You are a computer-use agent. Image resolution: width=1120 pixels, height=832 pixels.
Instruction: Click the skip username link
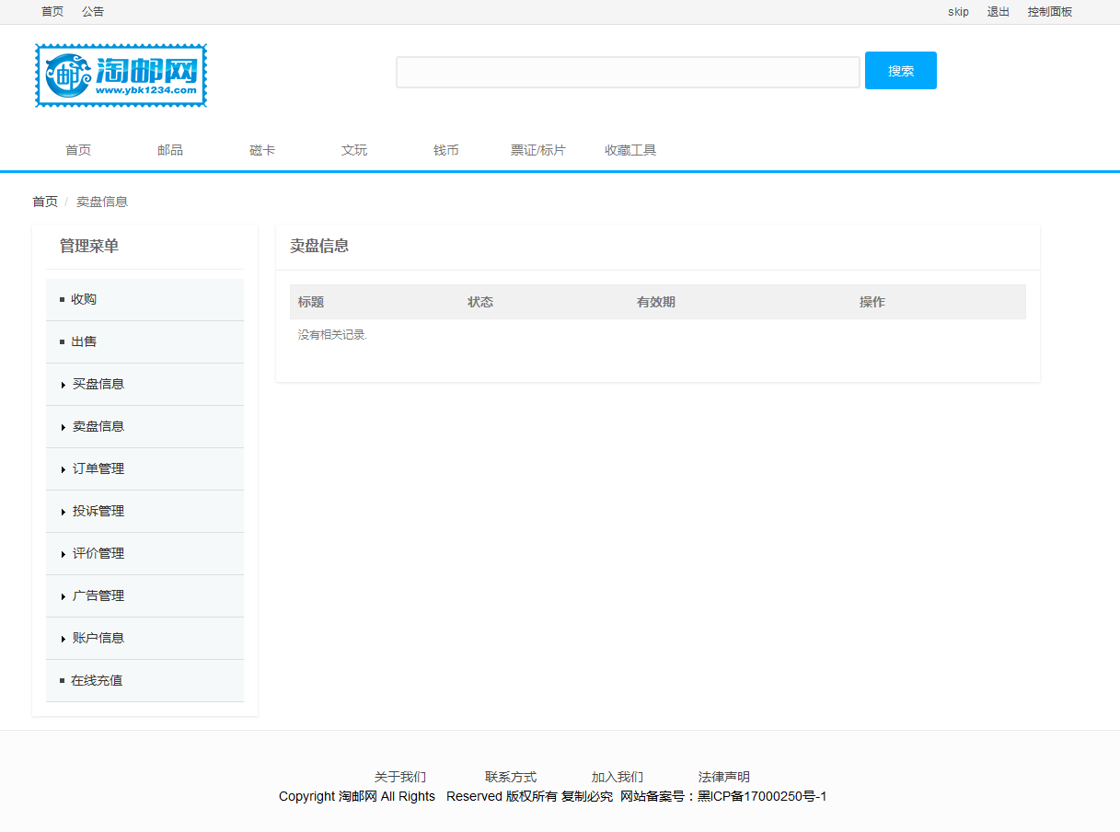[x=958, y=12]
